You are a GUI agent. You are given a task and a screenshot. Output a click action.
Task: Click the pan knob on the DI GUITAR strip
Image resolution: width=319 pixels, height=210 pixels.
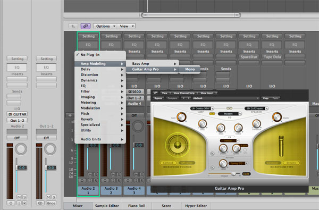(21, 149)
